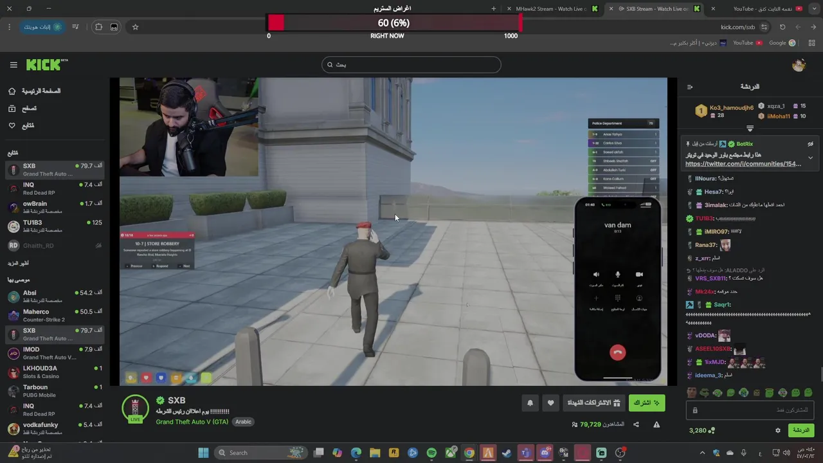Image resolution: width=823 pixels, height=463 pixels.
Task: Open Chrome three-dot menu
Action: 9,27
